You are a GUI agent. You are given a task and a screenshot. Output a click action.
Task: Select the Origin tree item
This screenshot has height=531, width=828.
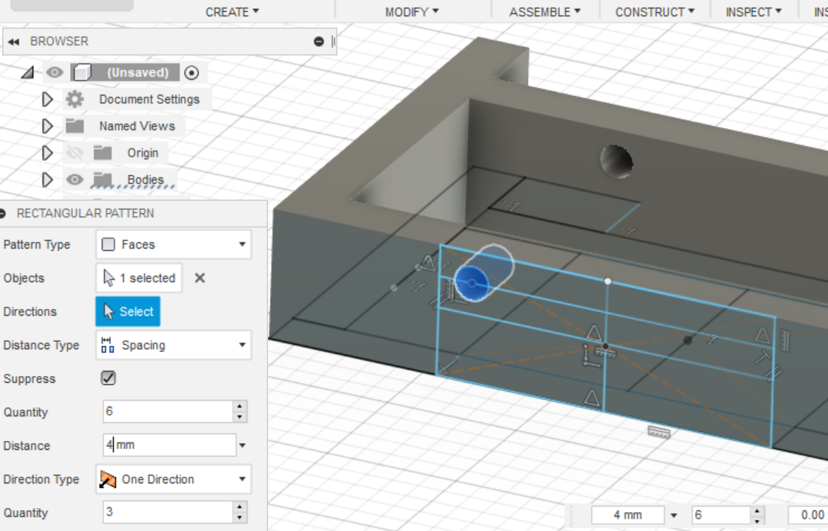[x=142, y=153]
